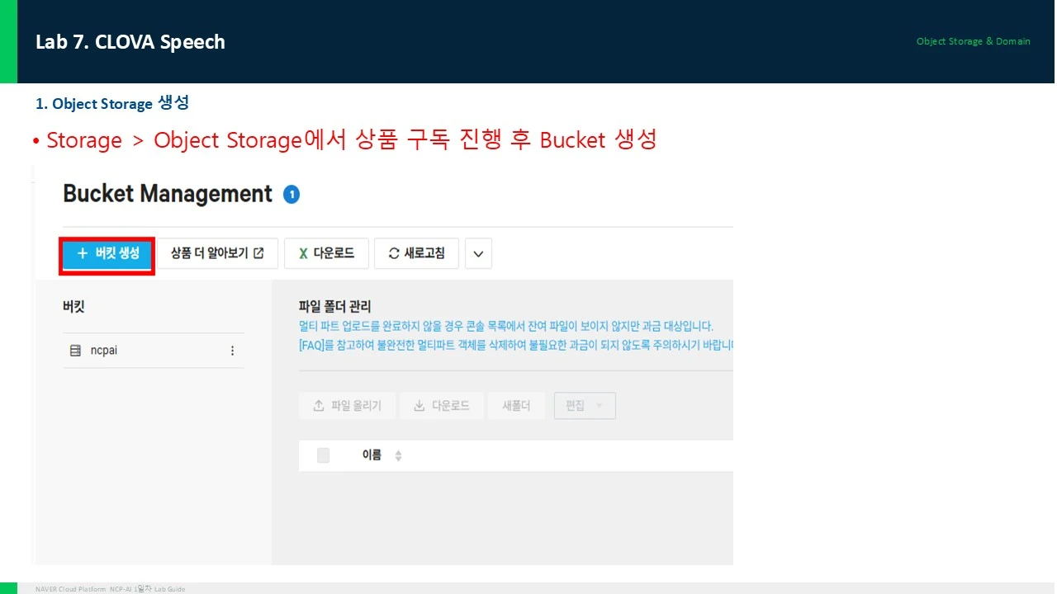1057x594 pixels.
Task: Sort the file list by the 이름 column
Action: 398,456
